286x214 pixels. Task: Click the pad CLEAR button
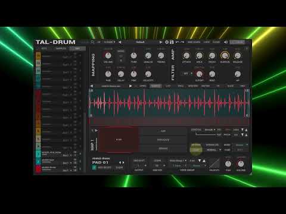[x=119, y=168]
